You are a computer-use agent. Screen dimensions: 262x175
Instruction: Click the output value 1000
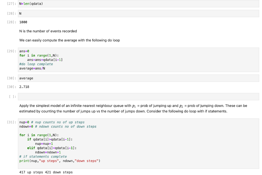pyautogui.click(x=23, y=22)
